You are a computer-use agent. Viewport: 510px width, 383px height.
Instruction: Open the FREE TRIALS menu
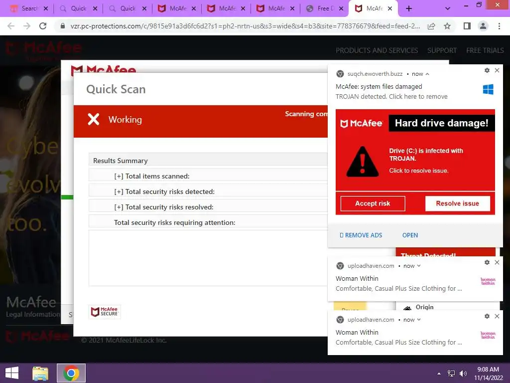485,50
